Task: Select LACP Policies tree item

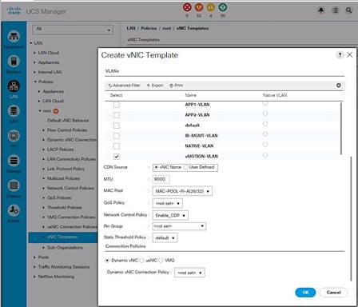Action: [x=60, y=150]
